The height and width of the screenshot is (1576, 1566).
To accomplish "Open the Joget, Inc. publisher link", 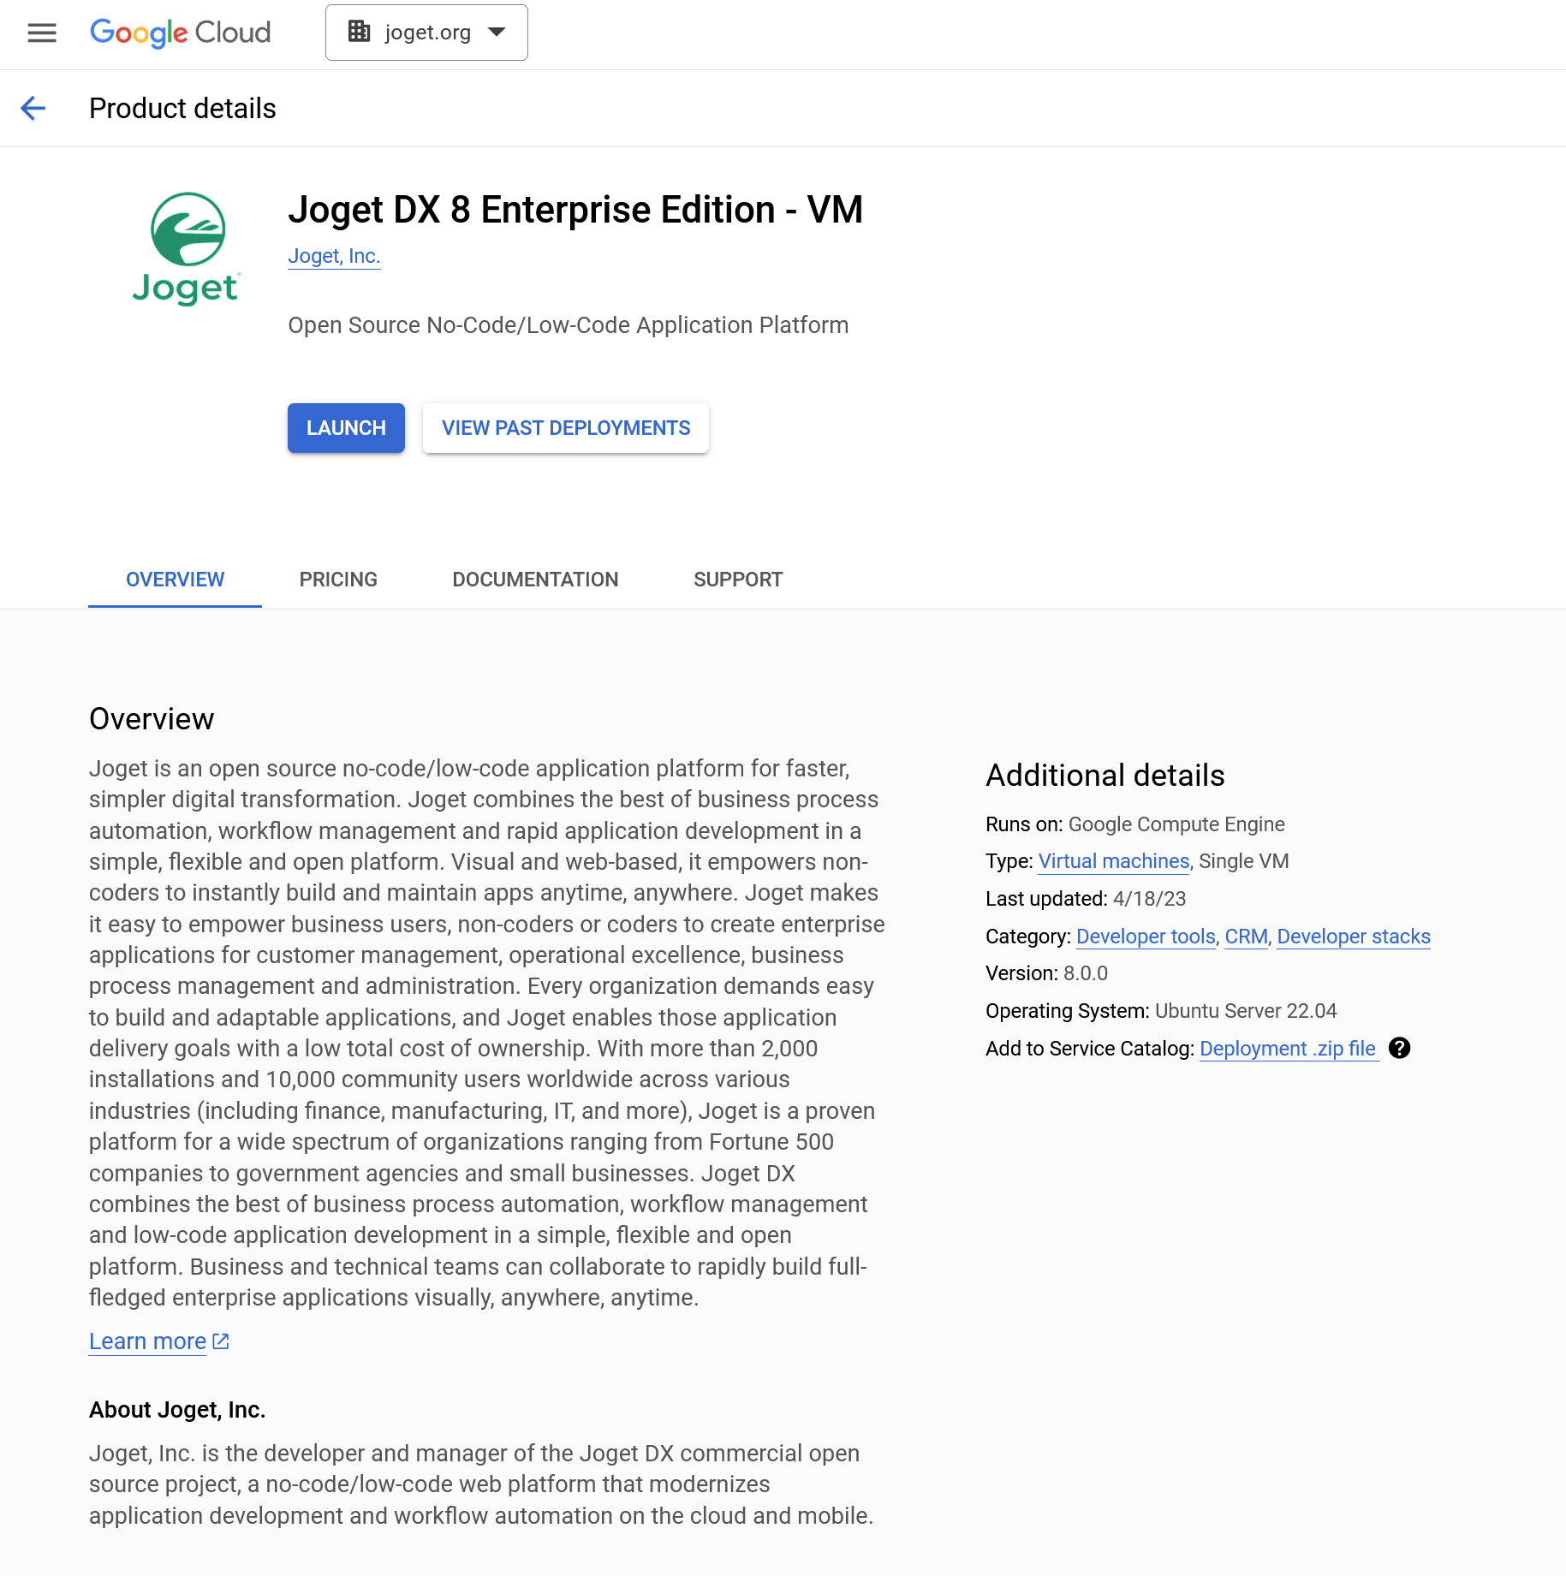I will (x=334, y=256).
